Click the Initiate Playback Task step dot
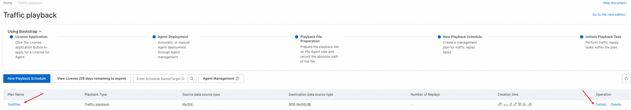This screenshot has width=631, height=110. (x=582, y=37)
